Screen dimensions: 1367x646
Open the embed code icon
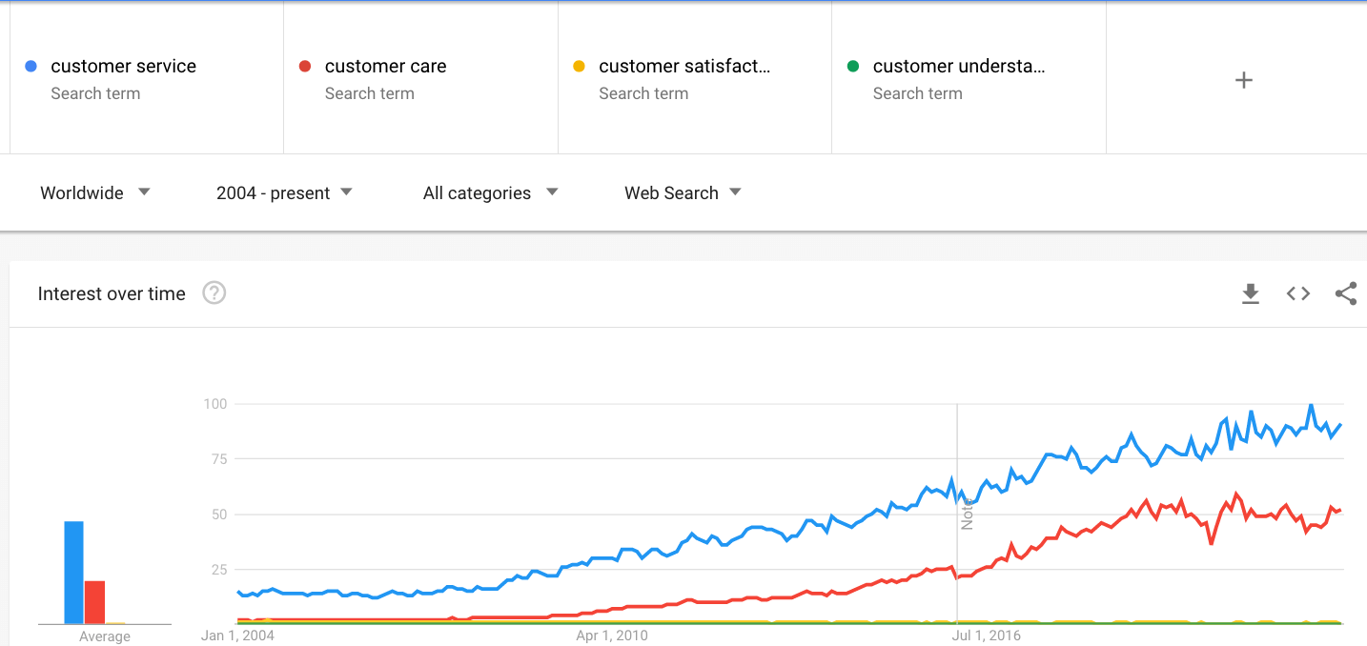(1298, 294)
